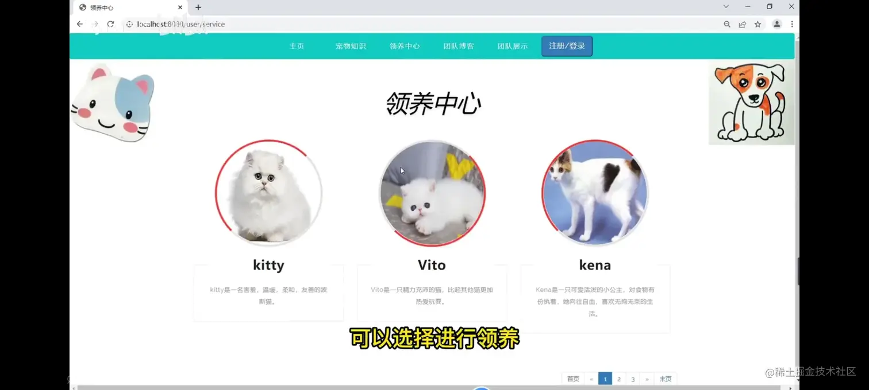
Task: Open the zoom magnifier icon in address bar
Action: click(x=727, y=24)
